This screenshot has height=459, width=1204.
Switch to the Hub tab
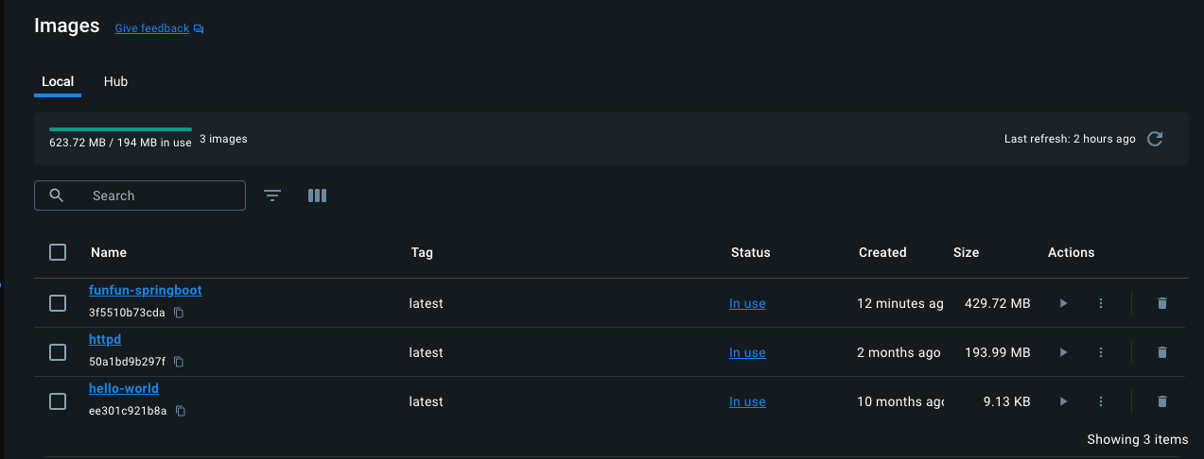click(x=115, y=81)
